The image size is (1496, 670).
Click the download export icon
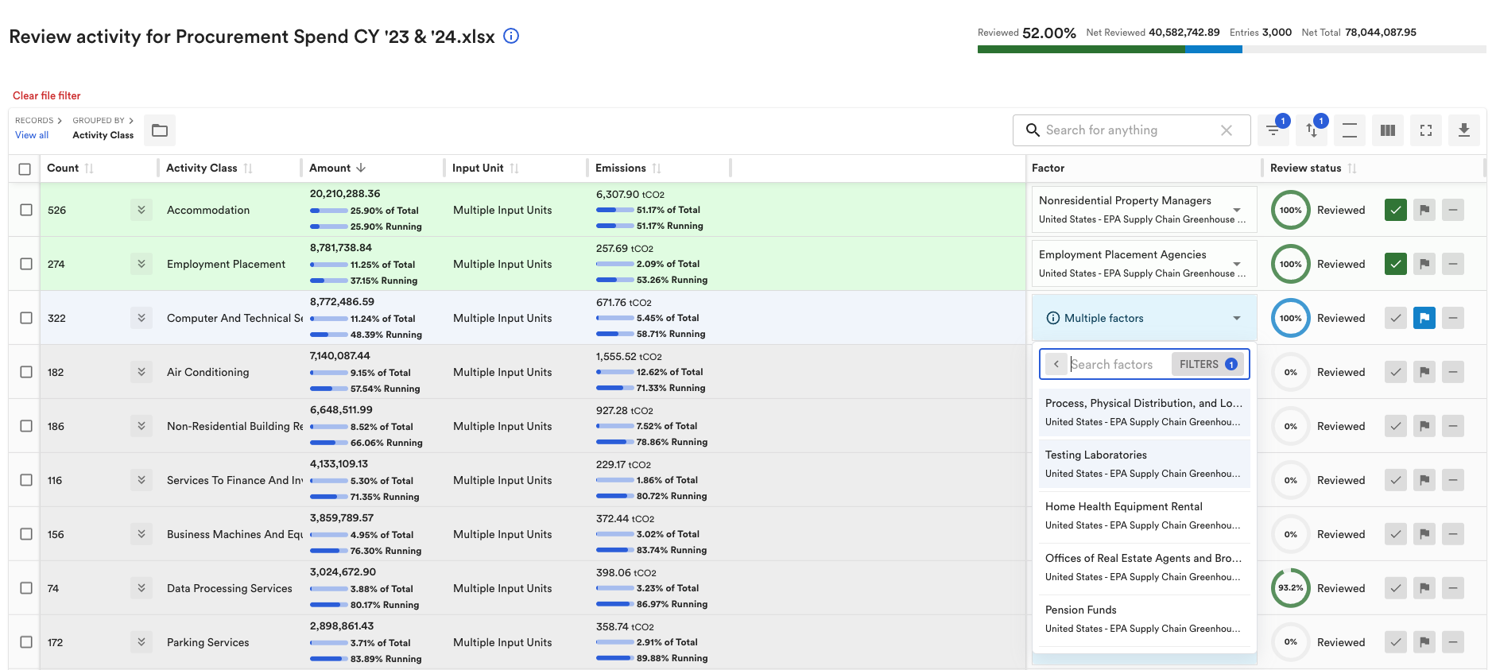(1464, 130)
